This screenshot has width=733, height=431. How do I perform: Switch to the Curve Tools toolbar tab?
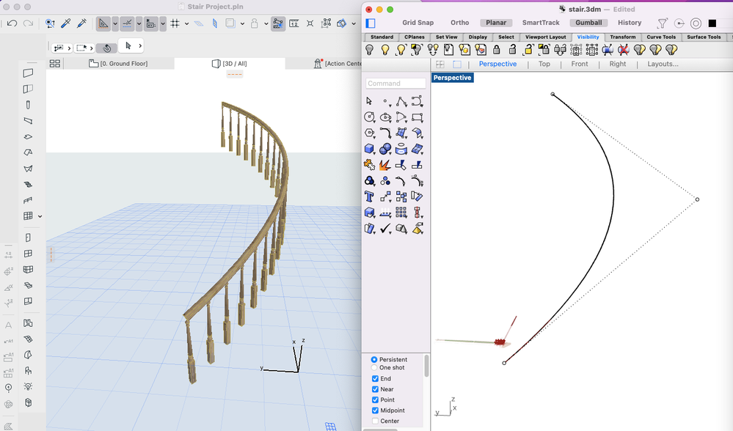click(x=660, y=37)
